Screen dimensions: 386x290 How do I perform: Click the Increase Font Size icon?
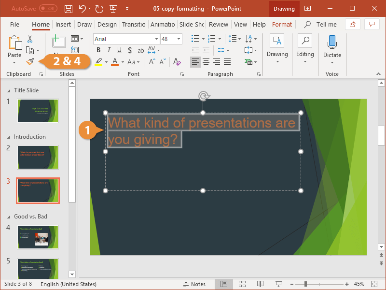(x=151, y=61)
